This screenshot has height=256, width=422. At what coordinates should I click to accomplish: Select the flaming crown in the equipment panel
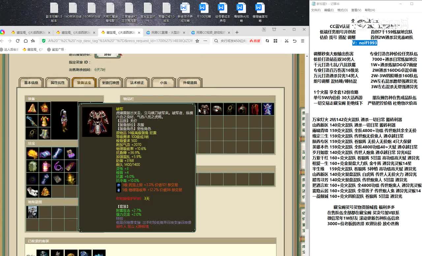[45, 108]
